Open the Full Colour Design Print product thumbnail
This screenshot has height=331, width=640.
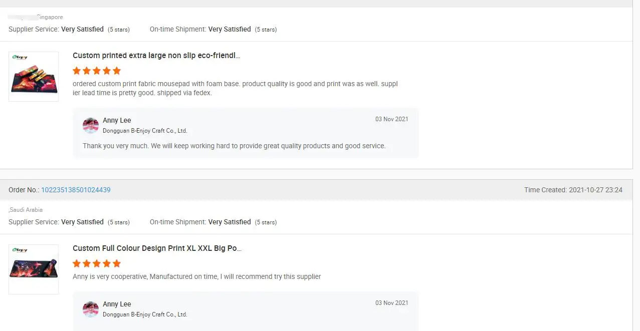pos(34,269)
